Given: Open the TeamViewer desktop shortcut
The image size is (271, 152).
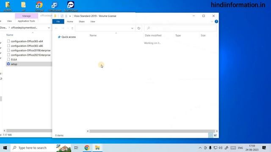Looking at the screenshot, I should (x=71, y=6).
